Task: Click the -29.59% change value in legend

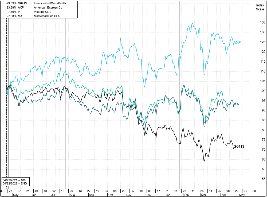Action: [11, 3]
